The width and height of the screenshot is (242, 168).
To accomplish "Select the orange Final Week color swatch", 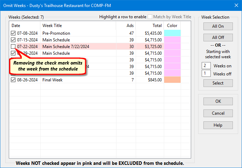I will click(172, 80).
